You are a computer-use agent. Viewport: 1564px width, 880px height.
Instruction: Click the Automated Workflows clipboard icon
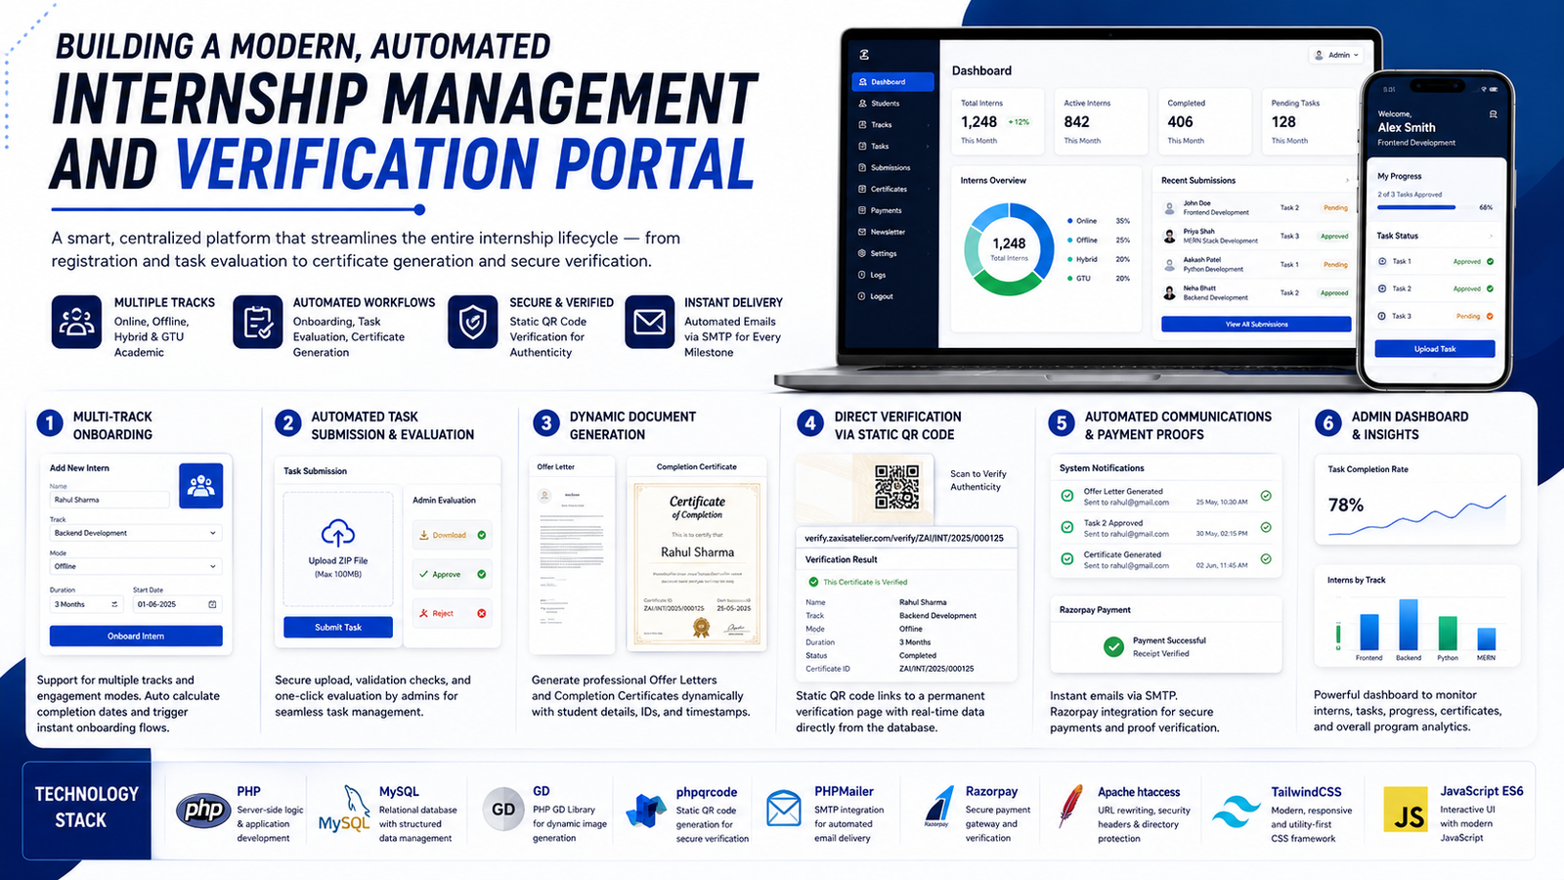click(x=258, y=323)
